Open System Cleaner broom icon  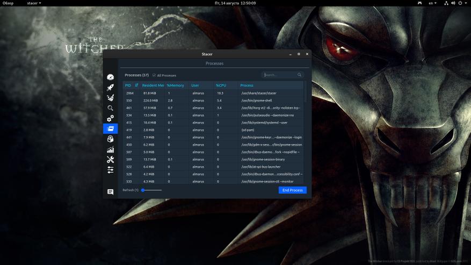click(x=110, y=97)
